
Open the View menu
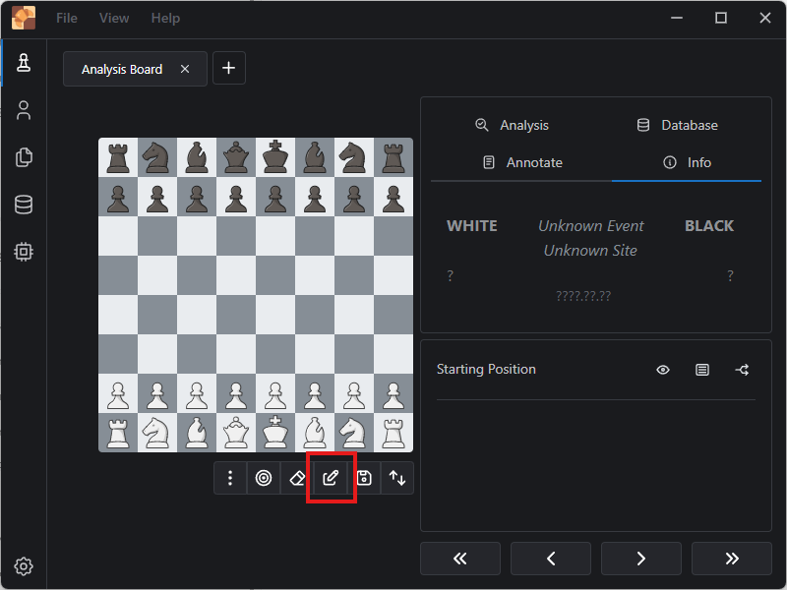(x=114, y=18)
